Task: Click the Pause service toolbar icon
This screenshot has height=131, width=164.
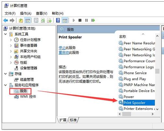Action: pyautogui.click(x=86, y=20)
